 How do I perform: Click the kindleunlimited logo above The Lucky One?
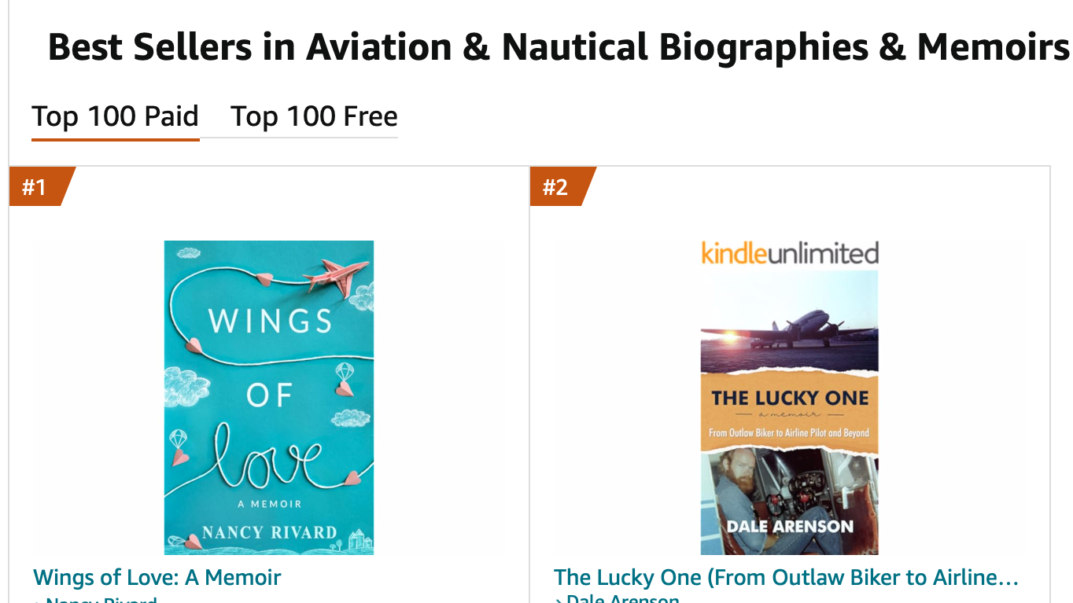789,253
